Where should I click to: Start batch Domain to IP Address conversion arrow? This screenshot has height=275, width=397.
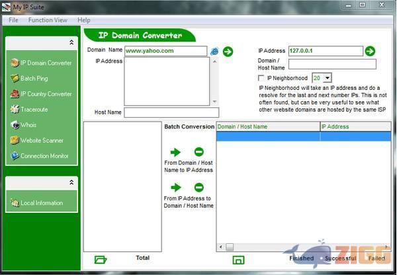click(175, 152)
